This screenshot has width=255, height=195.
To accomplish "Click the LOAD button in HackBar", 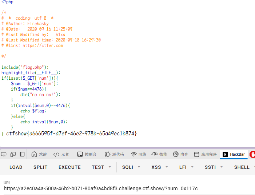I will pyautogui.click(x=16, y=167).
